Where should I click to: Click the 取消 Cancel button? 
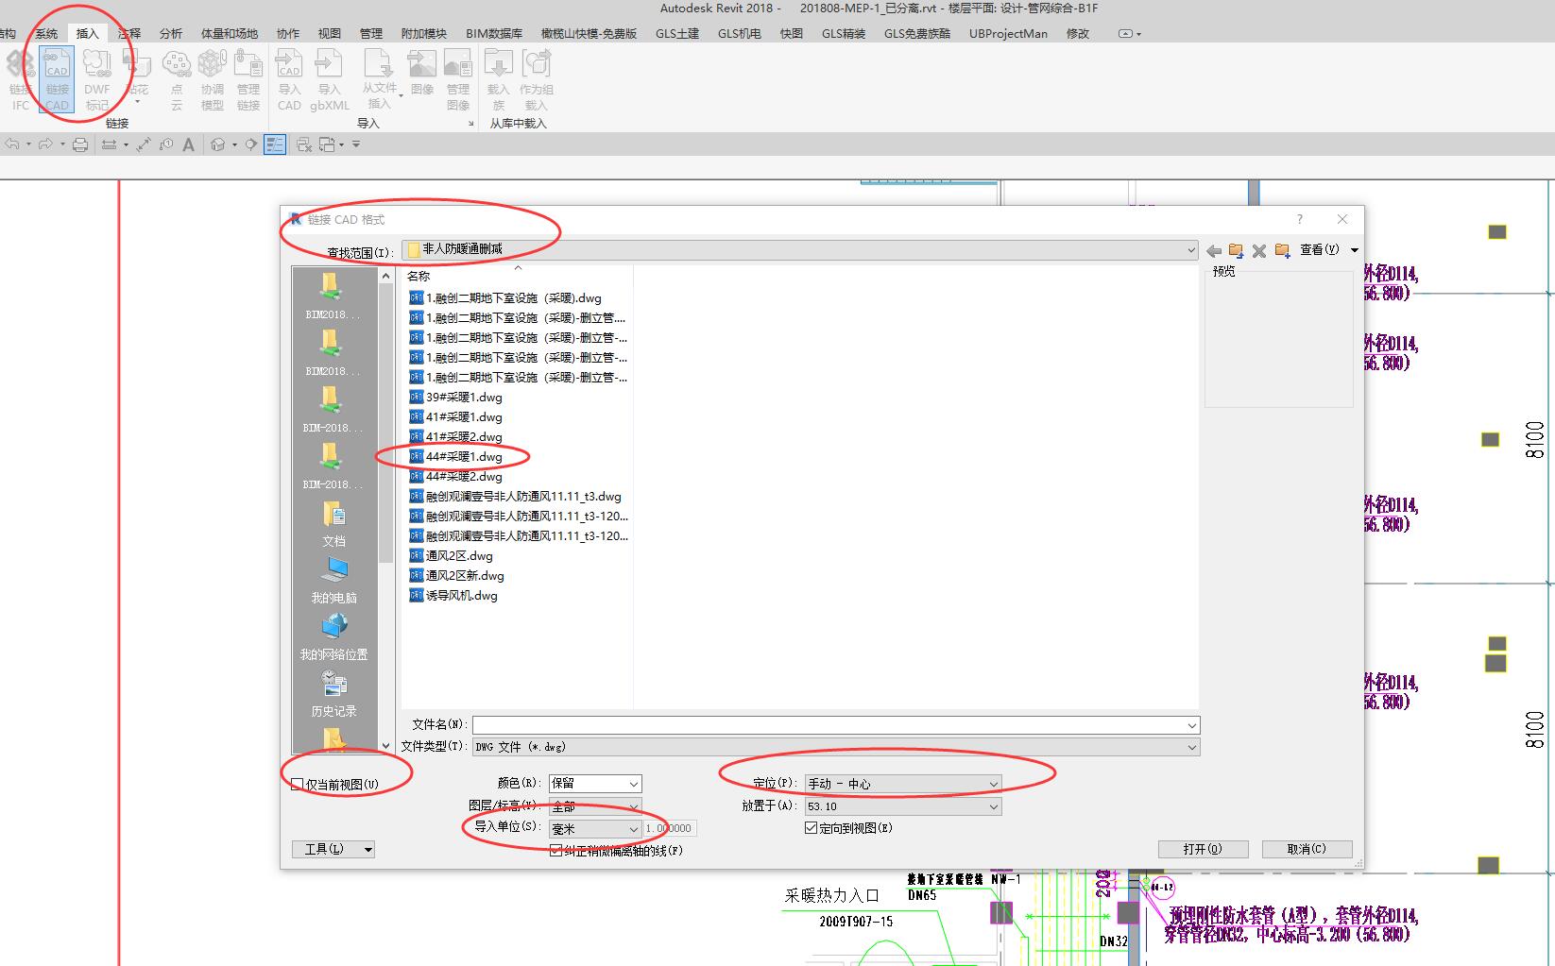coord(1307,849)
